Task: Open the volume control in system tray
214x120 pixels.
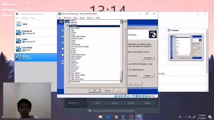Action: (190, 117)
